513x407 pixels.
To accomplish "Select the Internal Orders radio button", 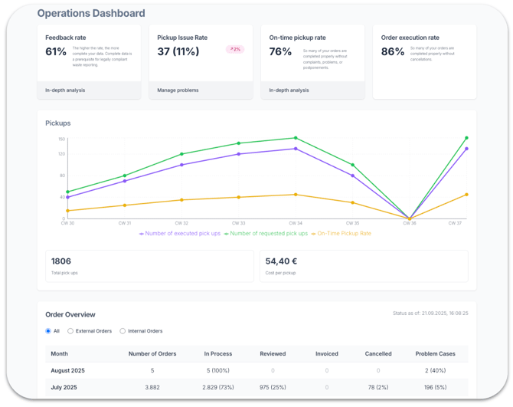I will tap(123, 331).
